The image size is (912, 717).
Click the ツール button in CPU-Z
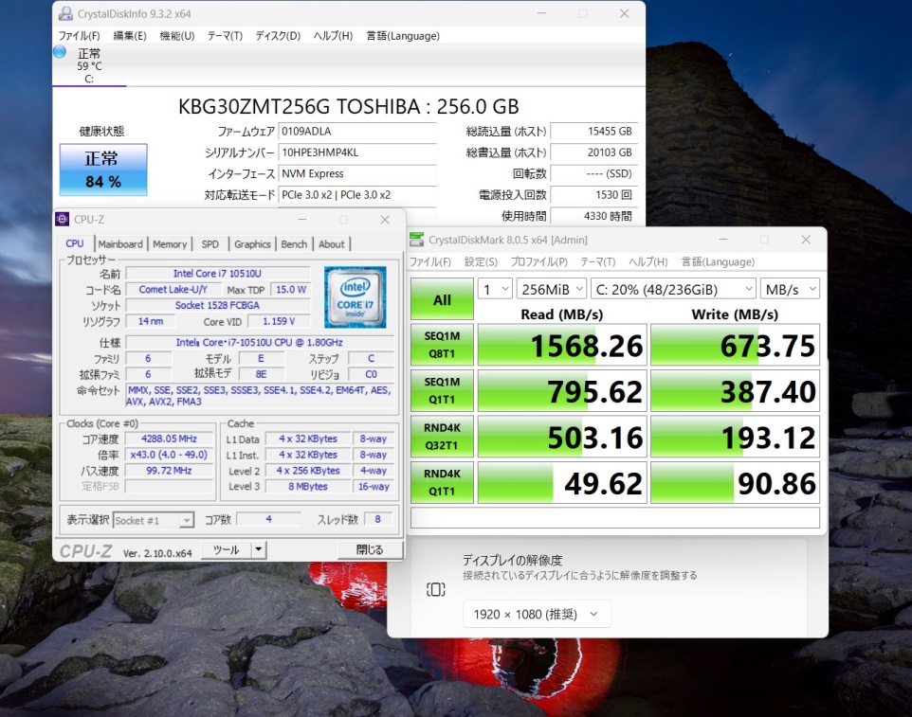227,549
